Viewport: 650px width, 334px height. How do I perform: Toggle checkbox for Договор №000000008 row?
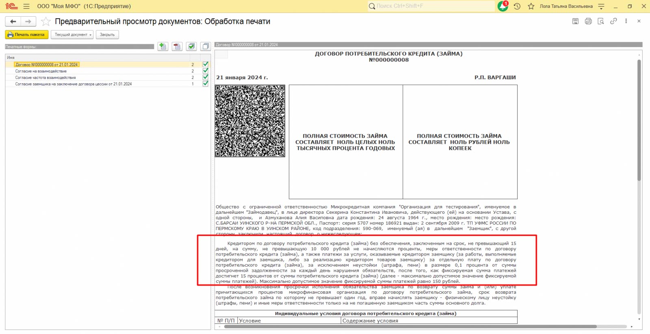point(206,65)
